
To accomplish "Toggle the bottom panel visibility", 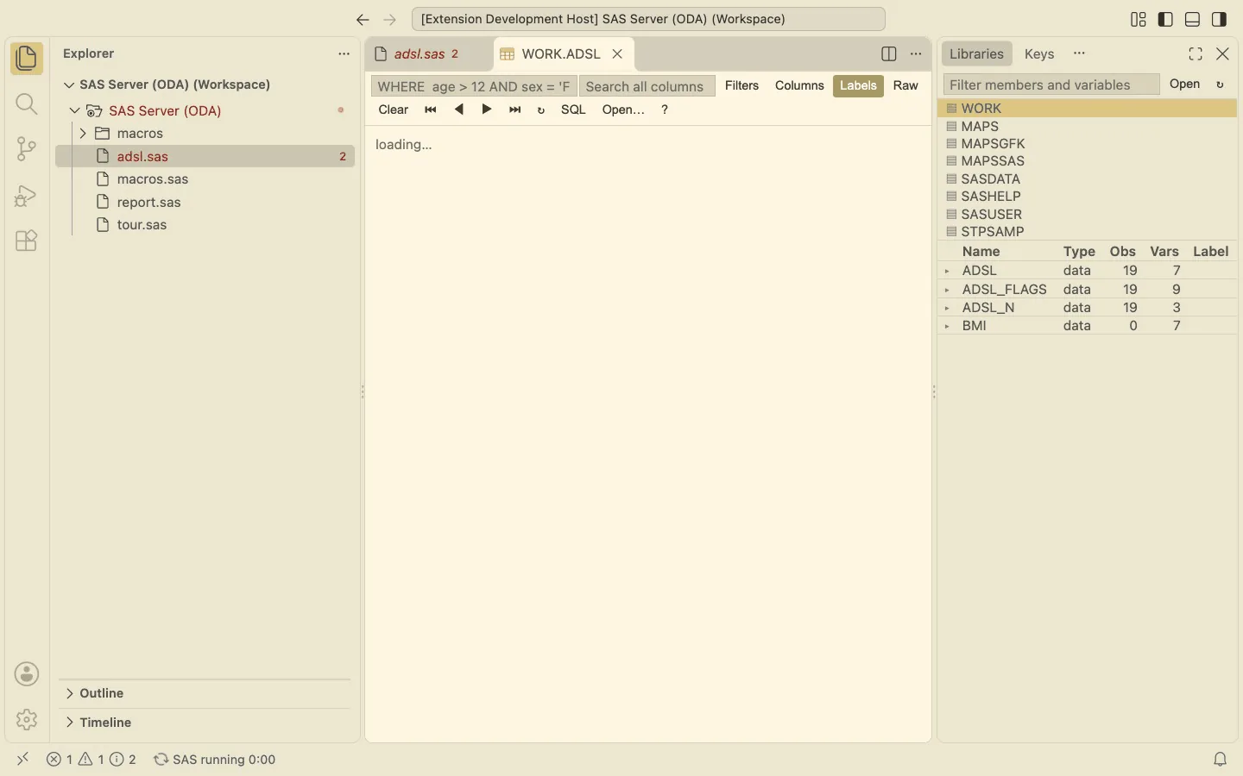I will (1193, 19).
